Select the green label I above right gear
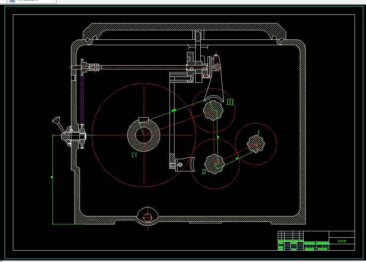This screenshot has width=366, height=262. (258, 133)
